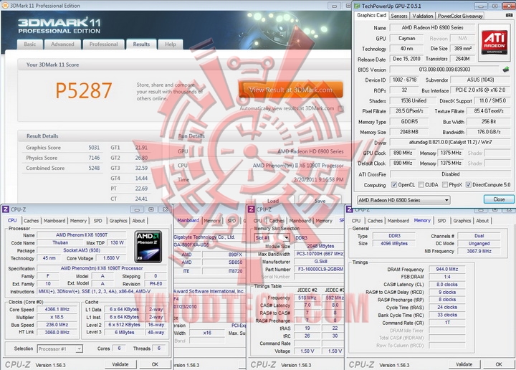Click the Z icon of the CPU-Z Processor window
Image resolution: width=516 pixels, height=370 pixels.
5,209
